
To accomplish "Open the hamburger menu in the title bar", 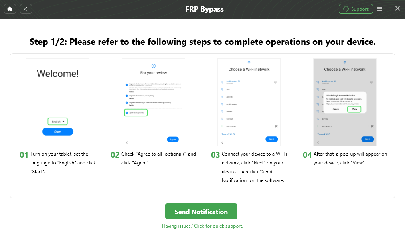I will click(379, 8).
